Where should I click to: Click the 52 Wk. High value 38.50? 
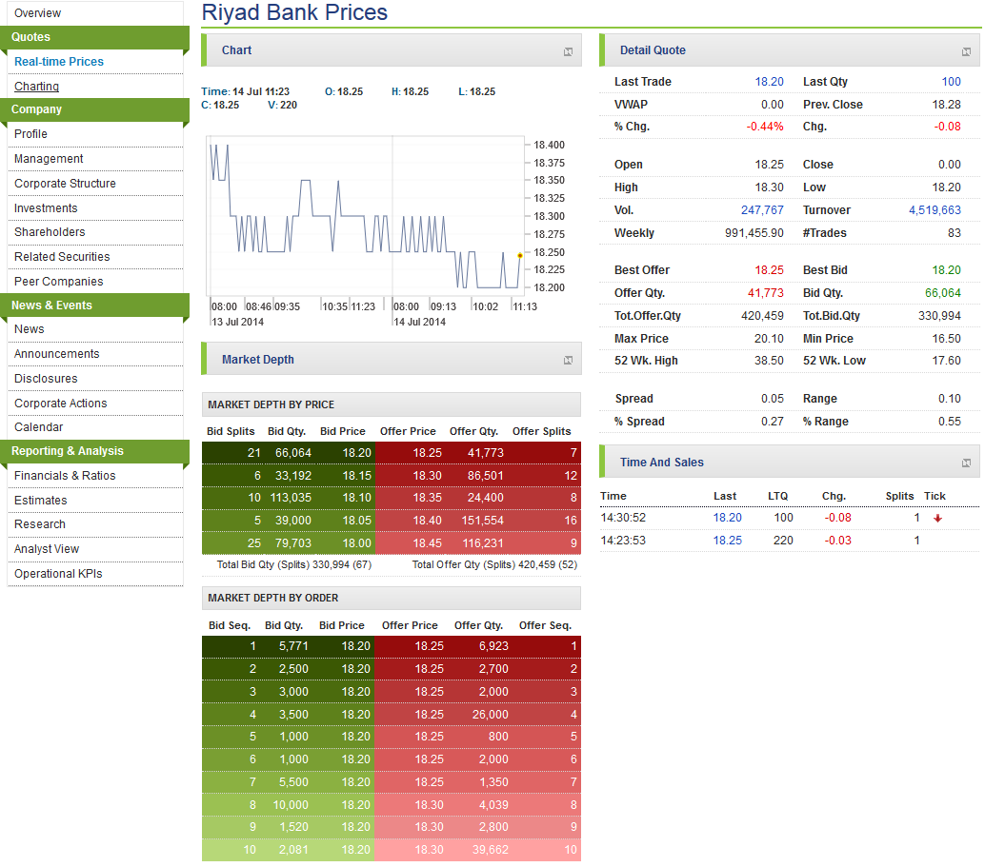click(x=769, y=361)
